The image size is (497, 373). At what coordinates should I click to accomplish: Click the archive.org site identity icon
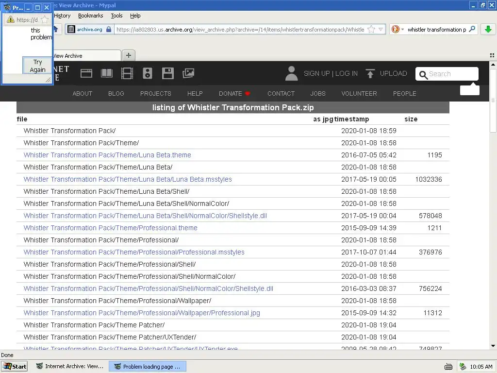pyautogui.click(x=71, y=30)
